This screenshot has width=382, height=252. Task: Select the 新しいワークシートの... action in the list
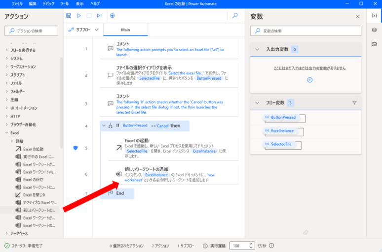36,210
